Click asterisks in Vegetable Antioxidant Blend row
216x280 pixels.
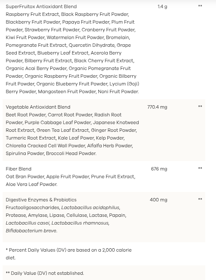(x=200, y=107)
